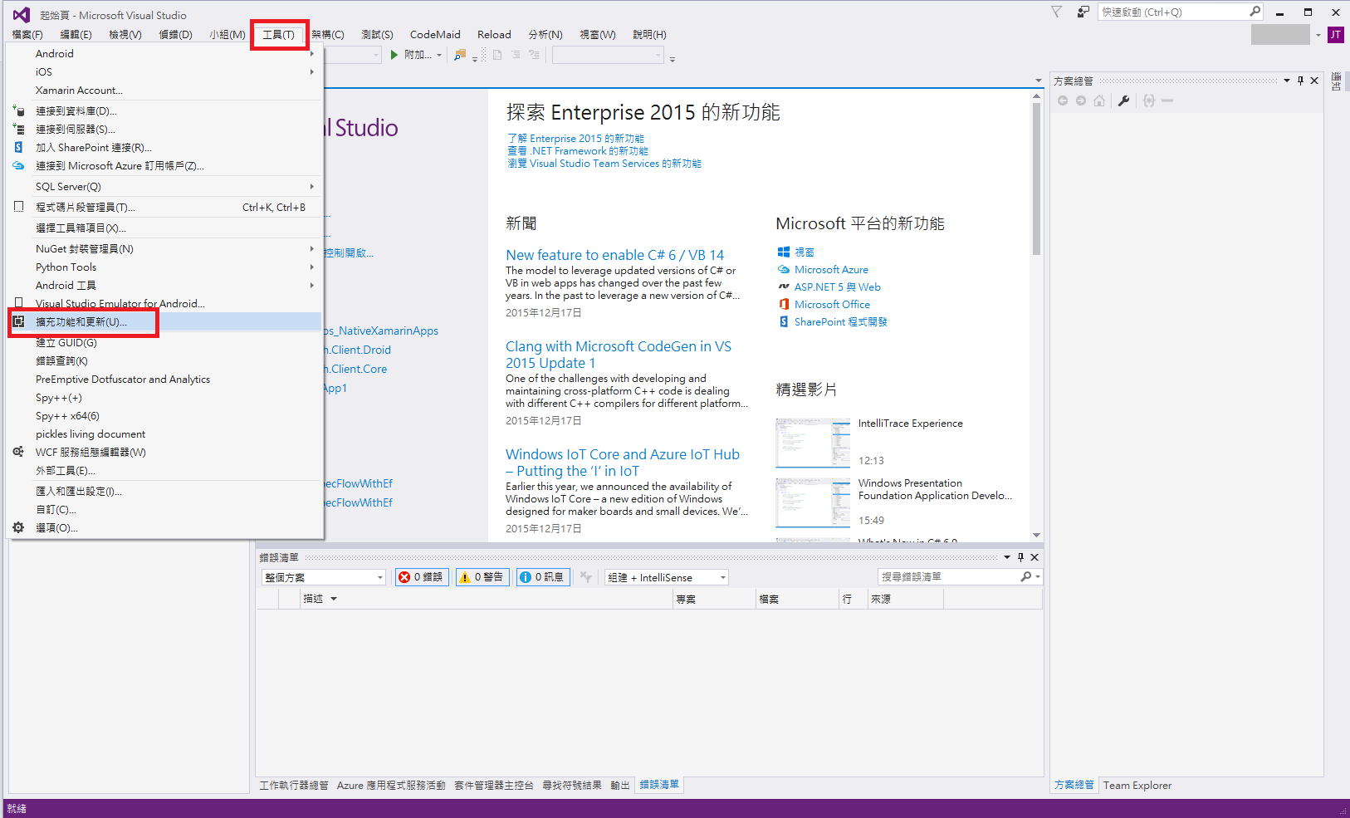Image resolution: width=1350 pixels, height=818 pixels.
Task: Toggle the 0 錯誤 errors filter
Action: pyautogui.click(x=422, y=577)
